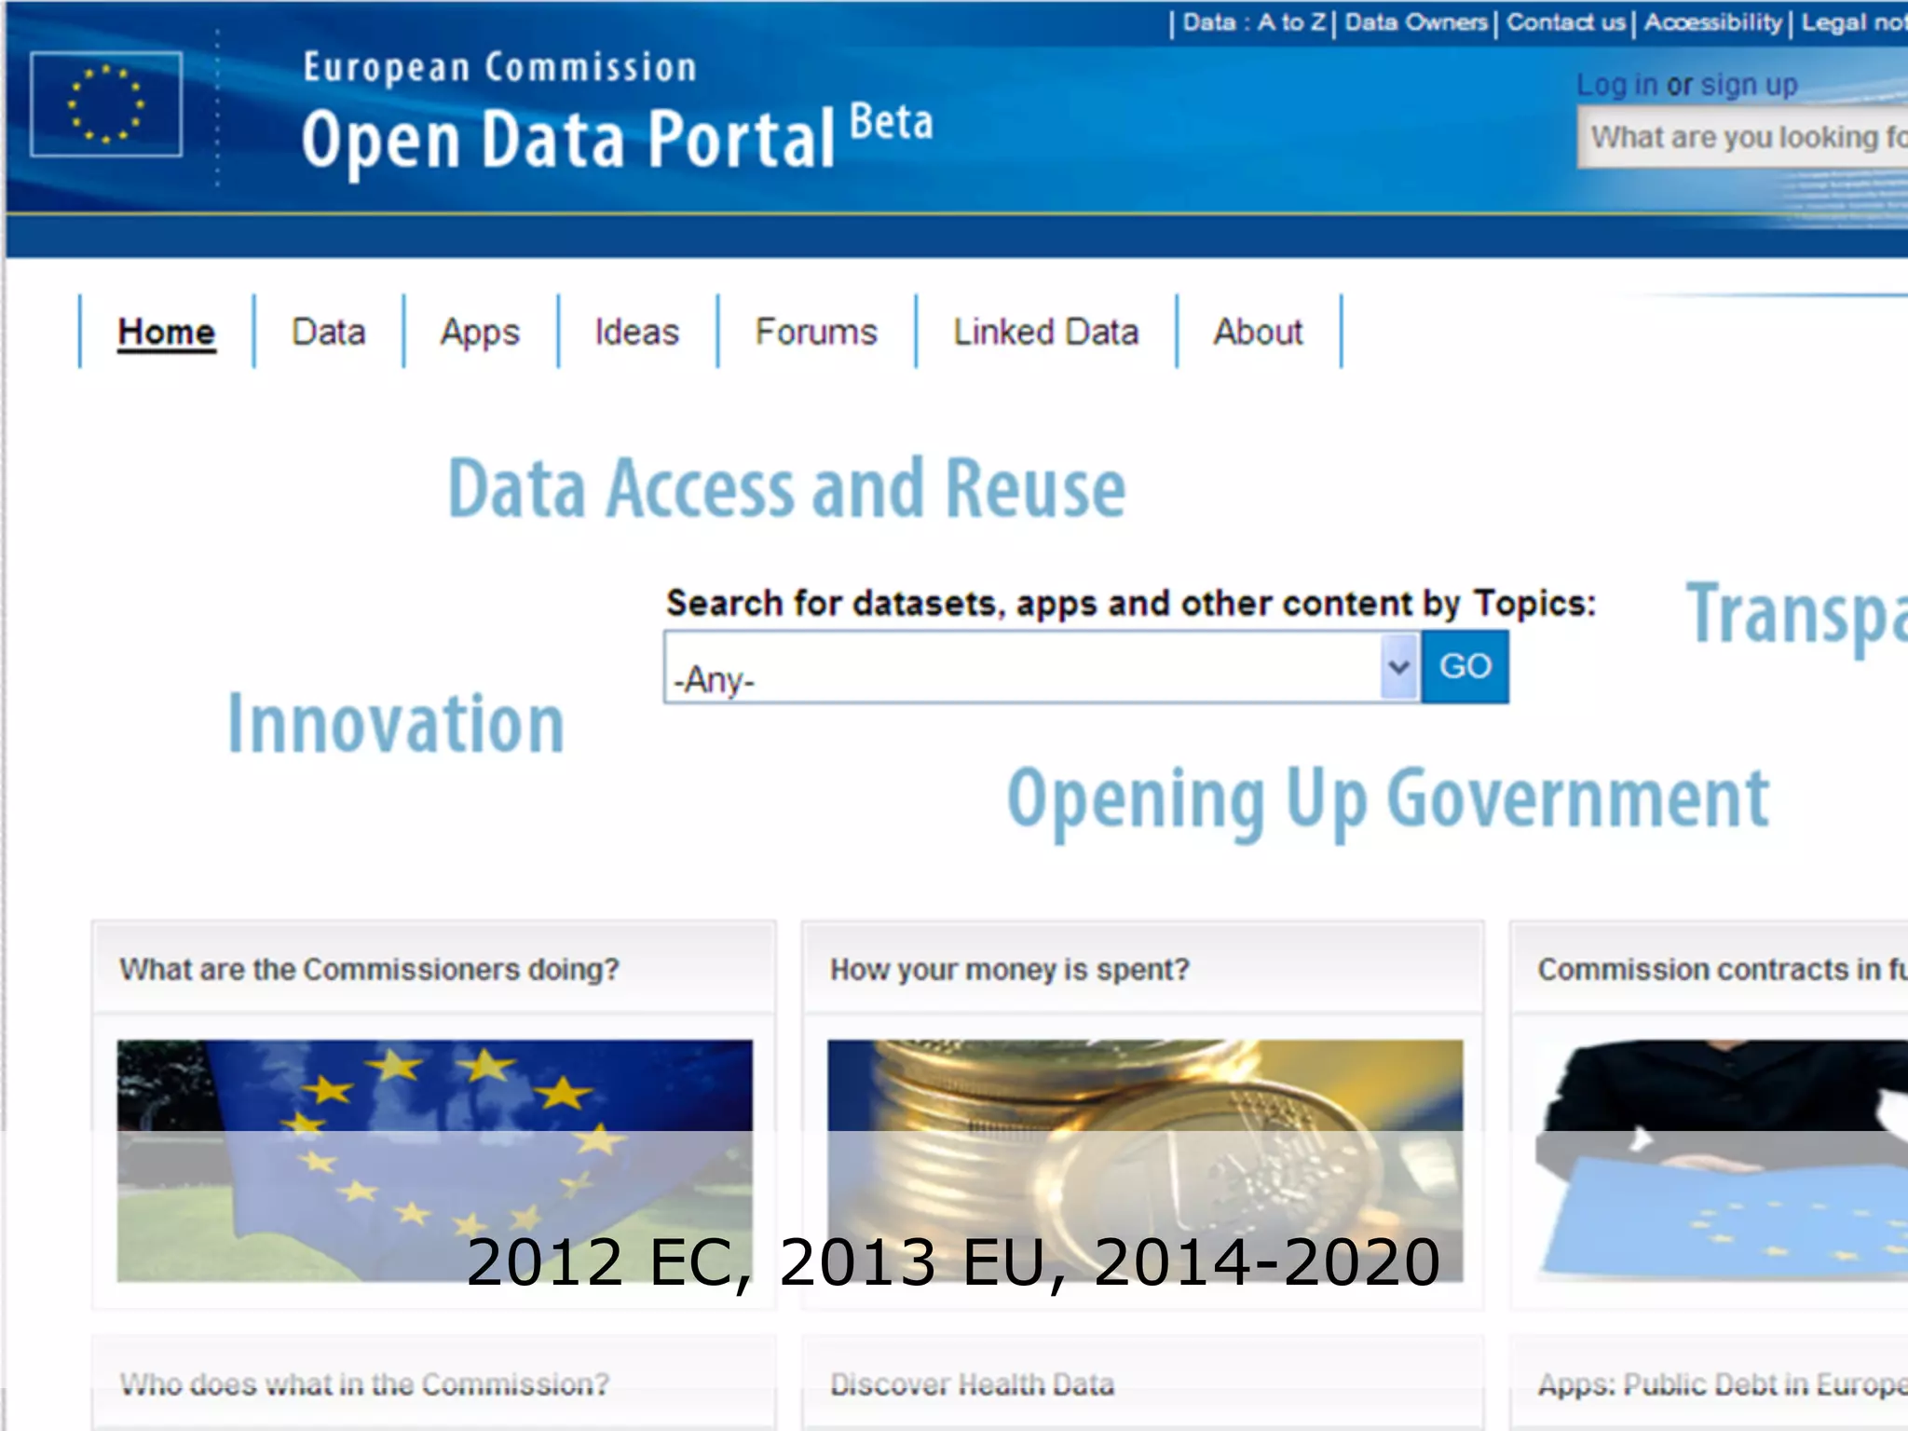Click the sign up link
1908x1431 pixels.
tap(1749, 85)
